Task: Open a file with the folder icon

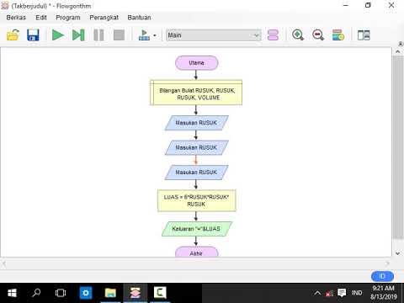Action: click(x=13, y=35)
